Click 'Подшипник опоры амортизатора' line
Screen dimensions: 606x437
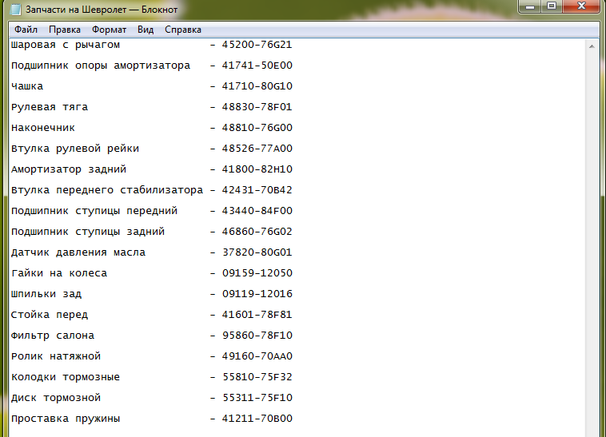tap(101, 66)
